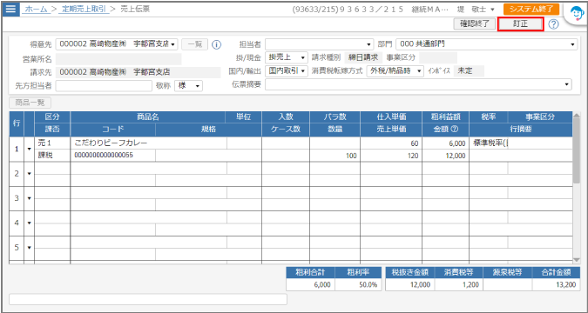Viewport: 588px width, 313px height.
Task: Open the 敬称 様 dropdown
Action: click(x=189, y=86)
